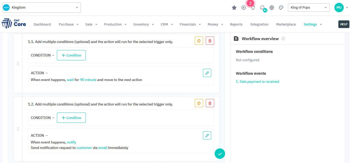Grab the drag handle of step 1.1

(18, 64)
